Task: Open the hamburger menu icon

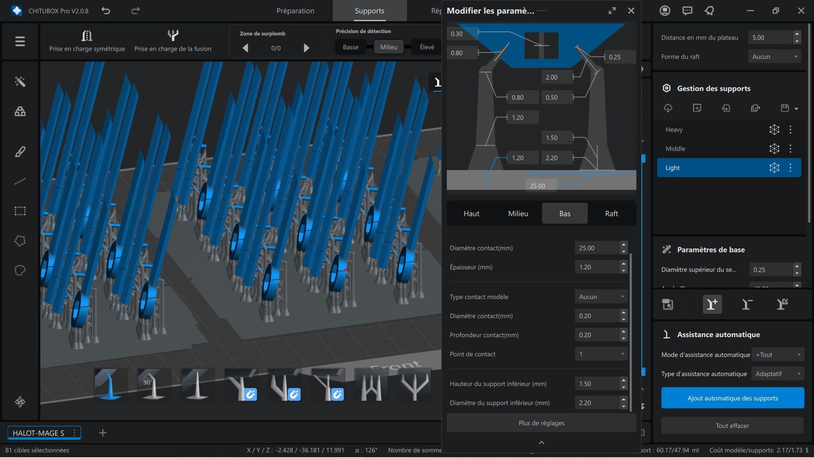Action: [x=20, y=41]
